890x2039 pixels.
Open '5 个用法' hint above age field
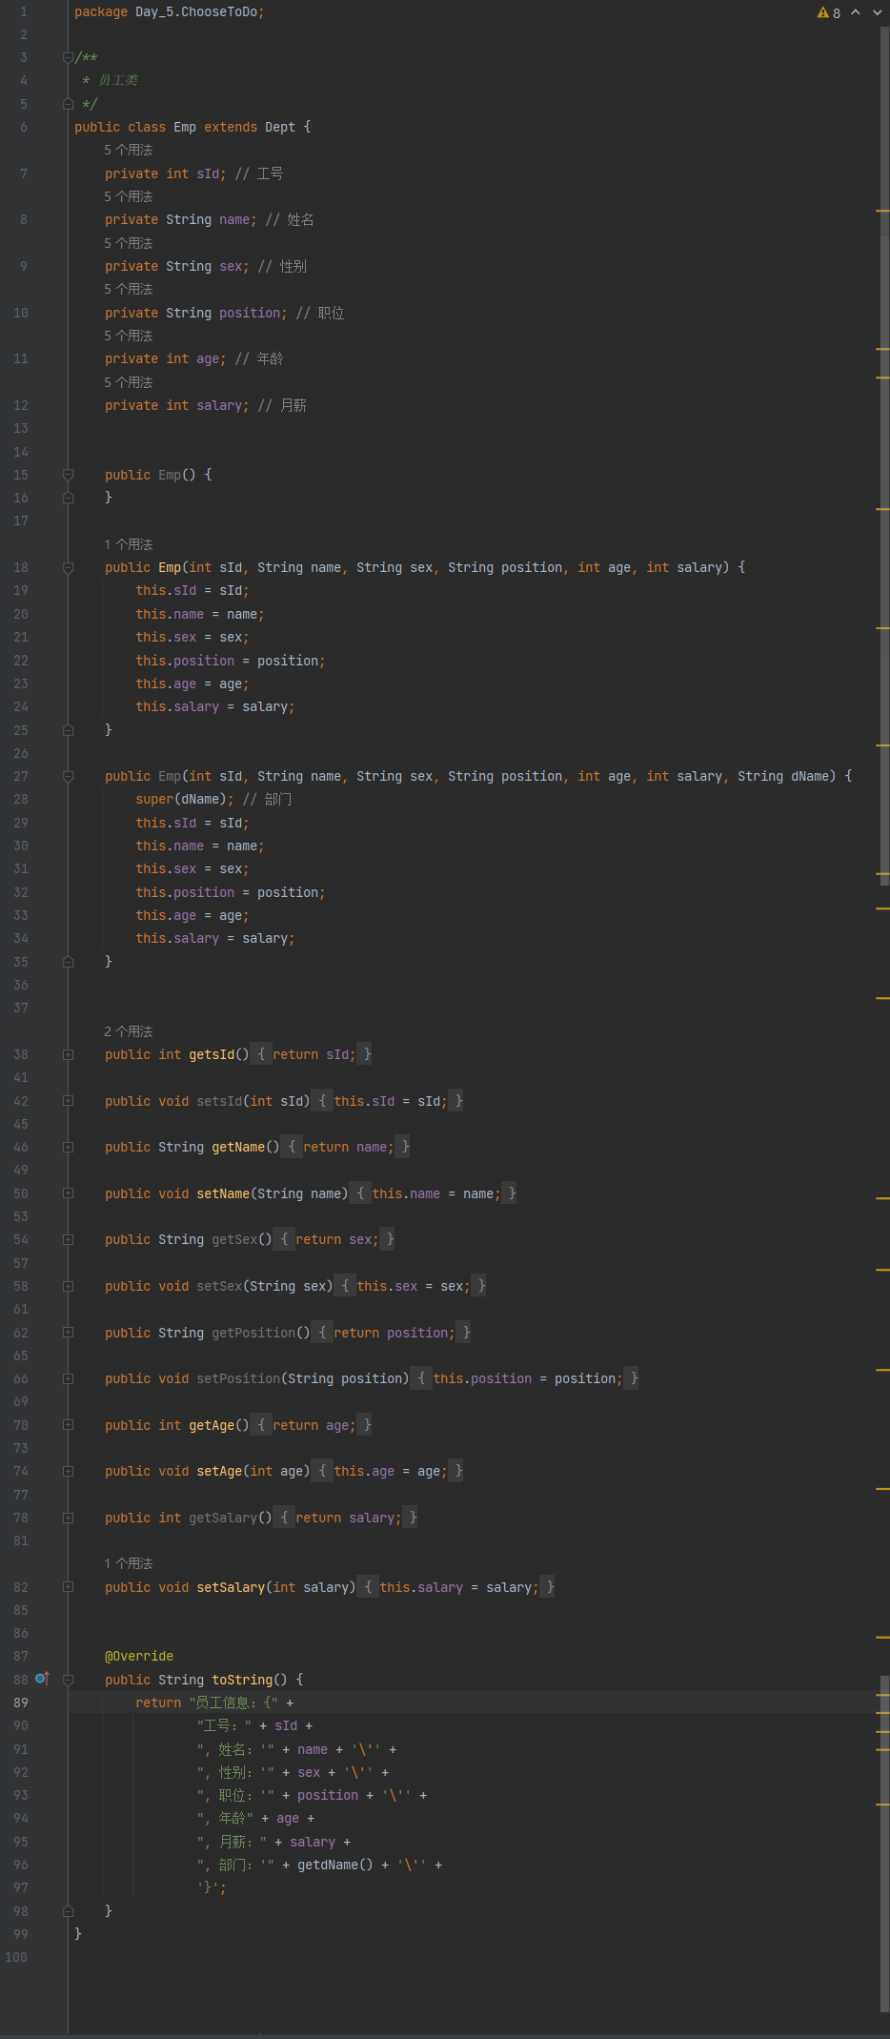pos(129,336)
